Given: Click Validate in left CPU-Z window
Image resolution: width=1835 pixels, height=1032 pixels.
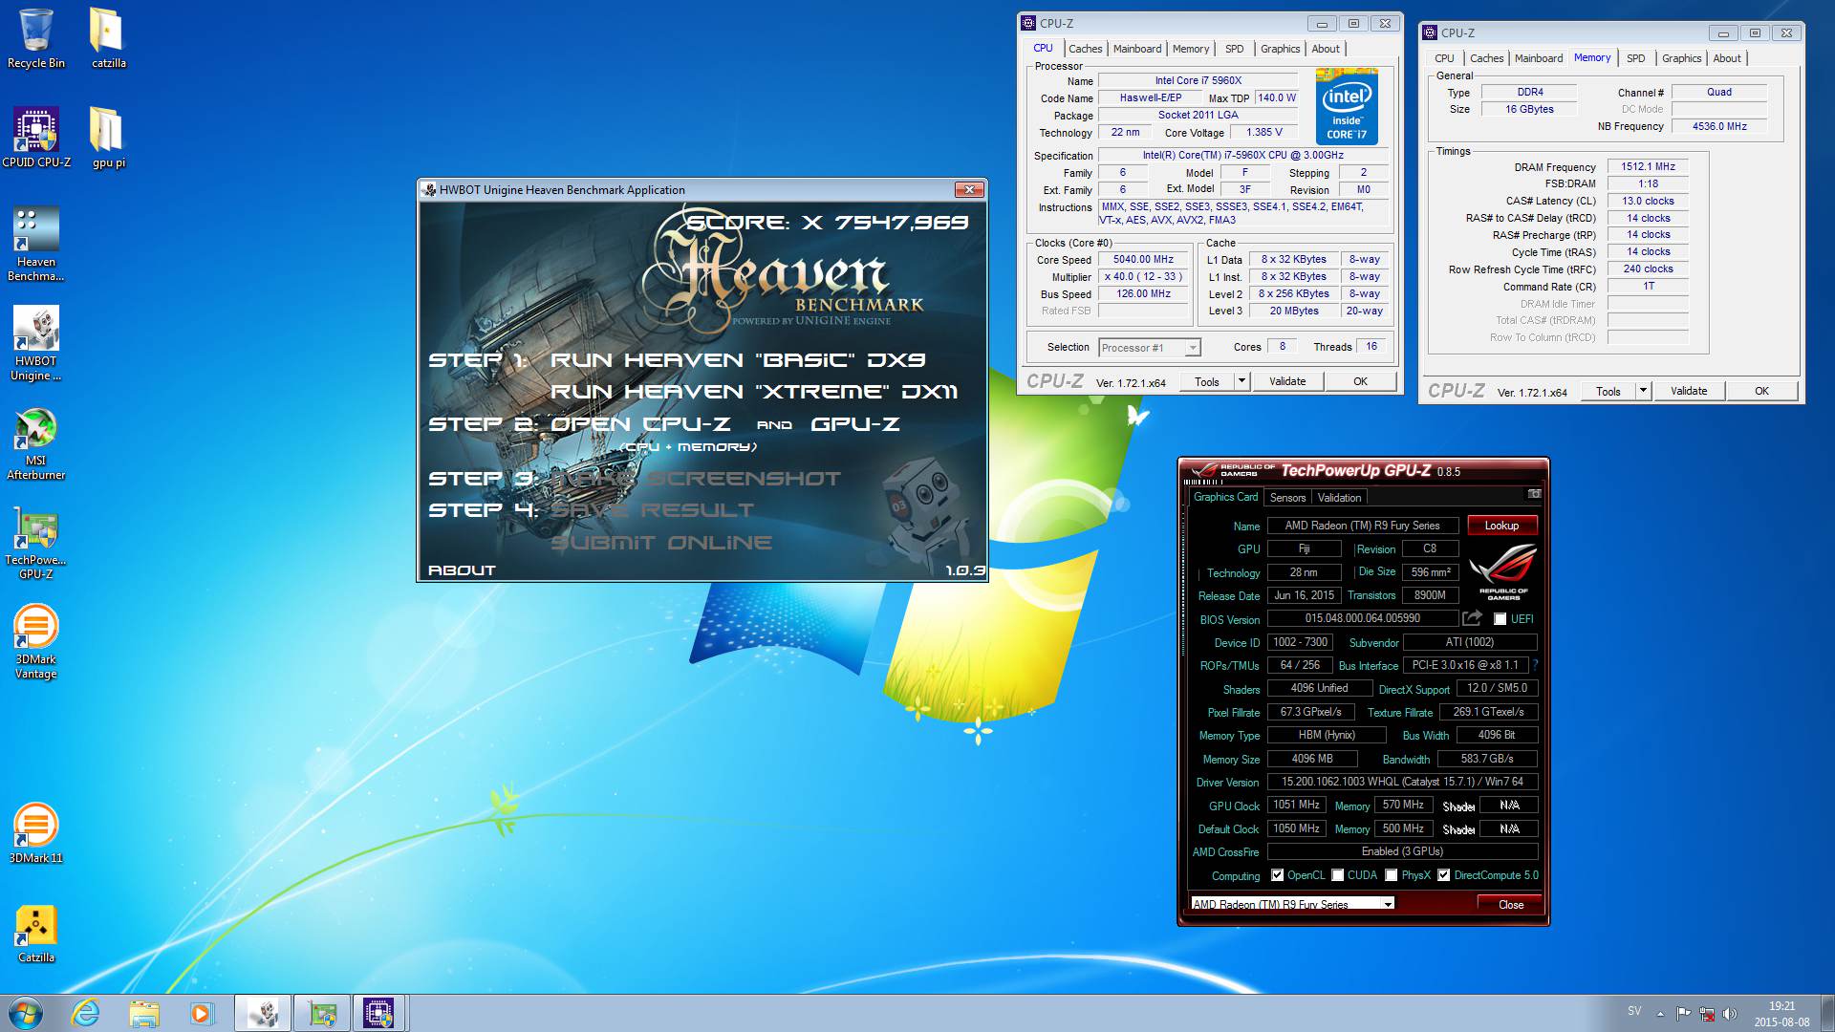Looking at the screenshot, I should point(1287,381).
